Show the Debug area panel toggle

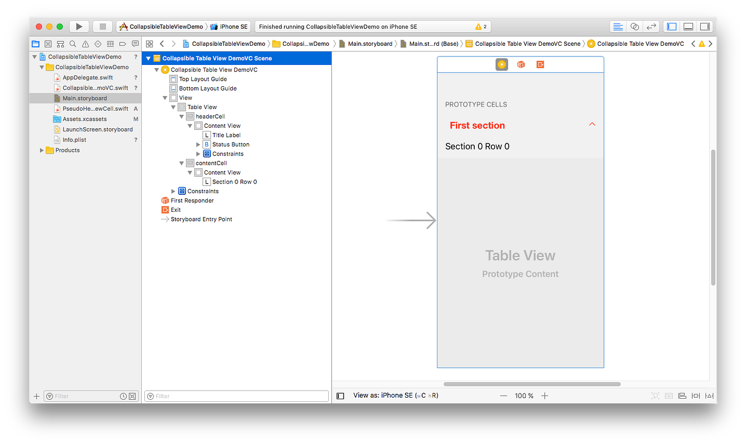(688, 26)
